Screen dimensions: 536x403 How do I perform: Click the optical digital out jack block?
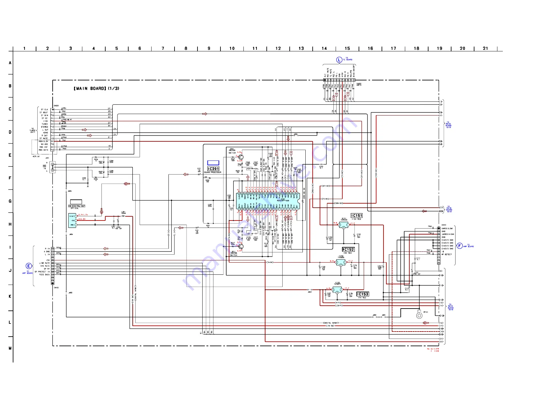pos(72,220)
